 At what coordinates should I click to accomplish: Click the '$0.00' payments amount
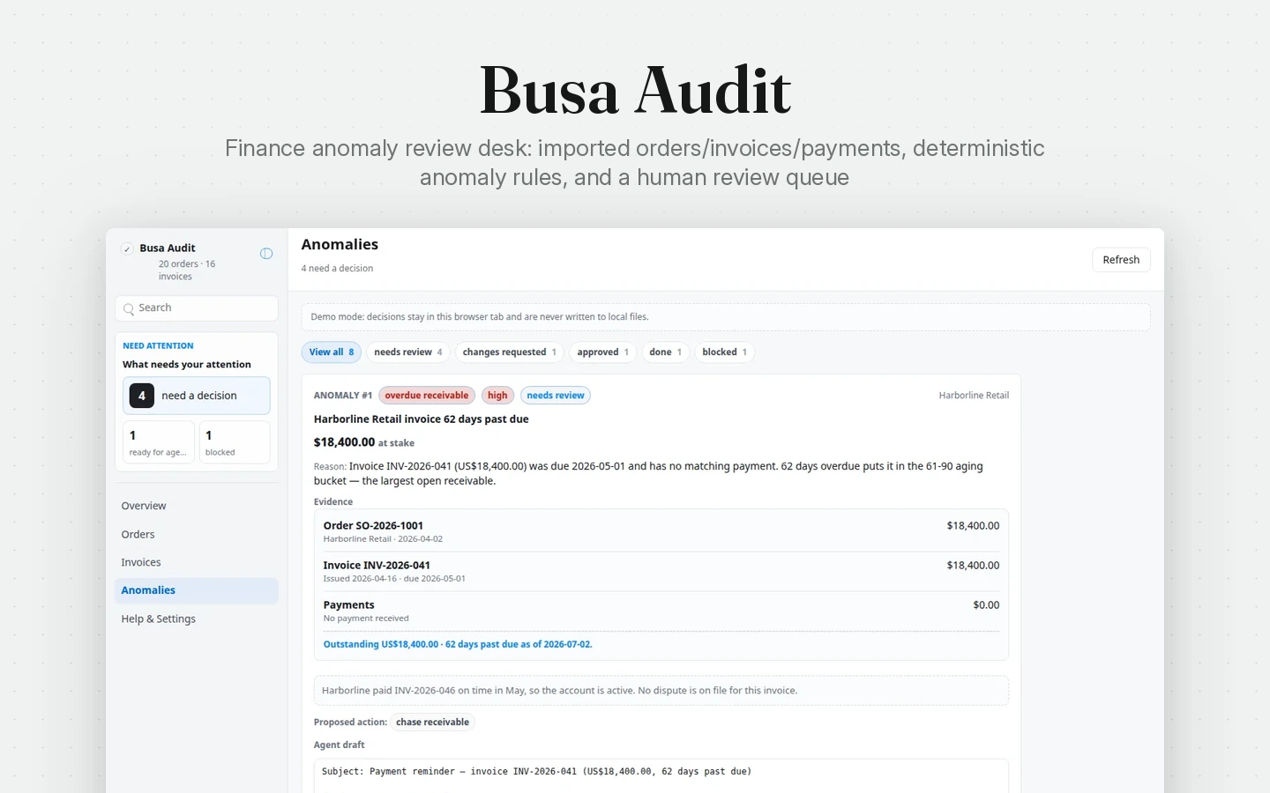(x=986, y=605)
